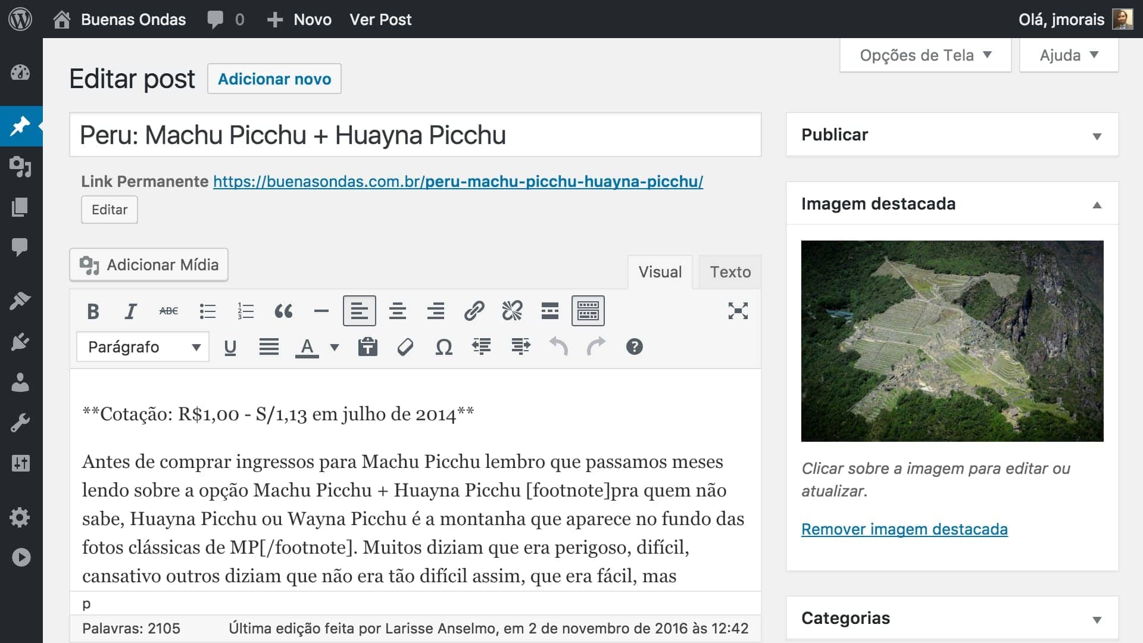
Task: Click Adicionar Mídia button
Action: tap(149, 265)
